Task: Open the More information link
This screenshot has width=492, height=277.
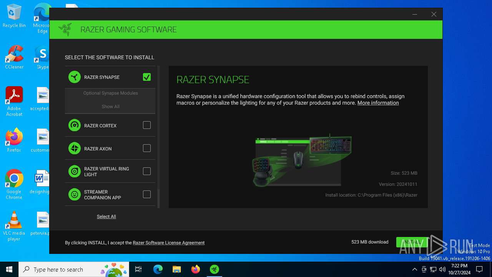Action: (378, 103)
